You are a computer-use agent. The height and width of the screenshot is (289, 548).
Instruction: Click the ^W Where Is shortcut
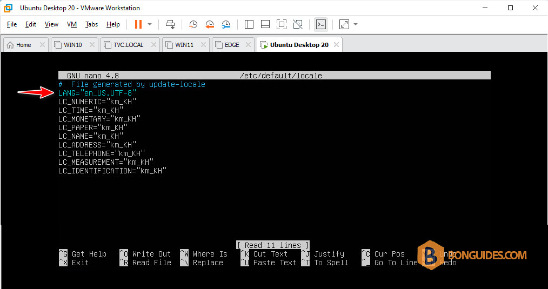tap(204, 254)
